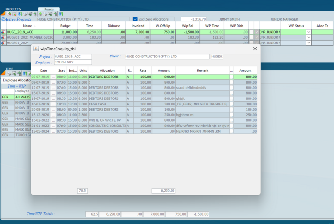
Task: Expand WIP Status dropdown for HUGE01_2024 row
Action: coord(308,43)
